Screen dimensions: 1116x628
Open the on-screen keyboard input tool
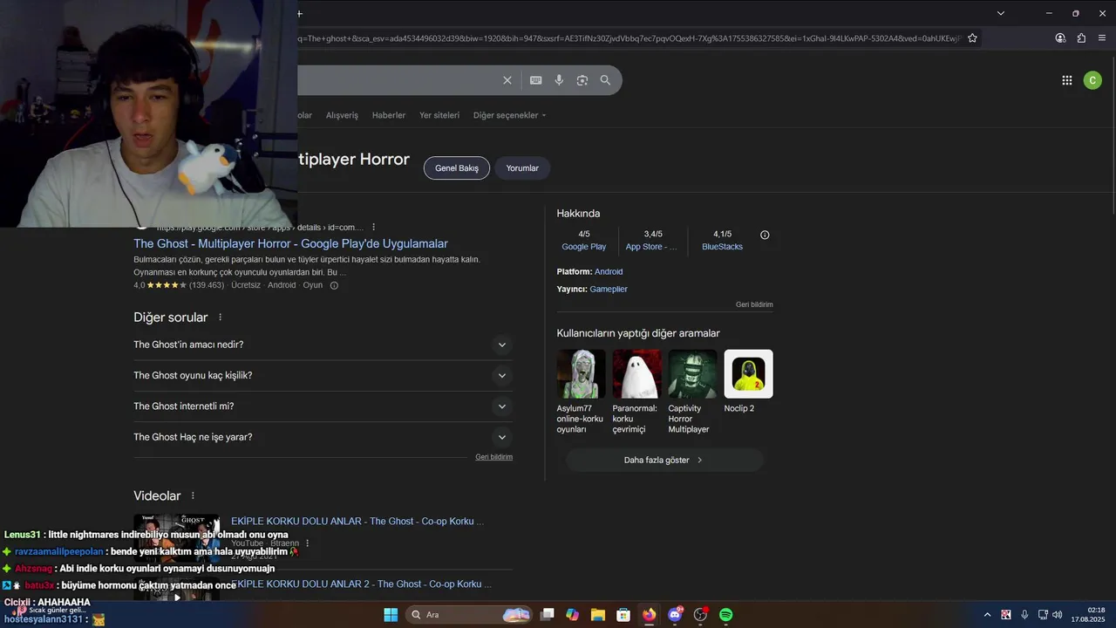(536, 80)
